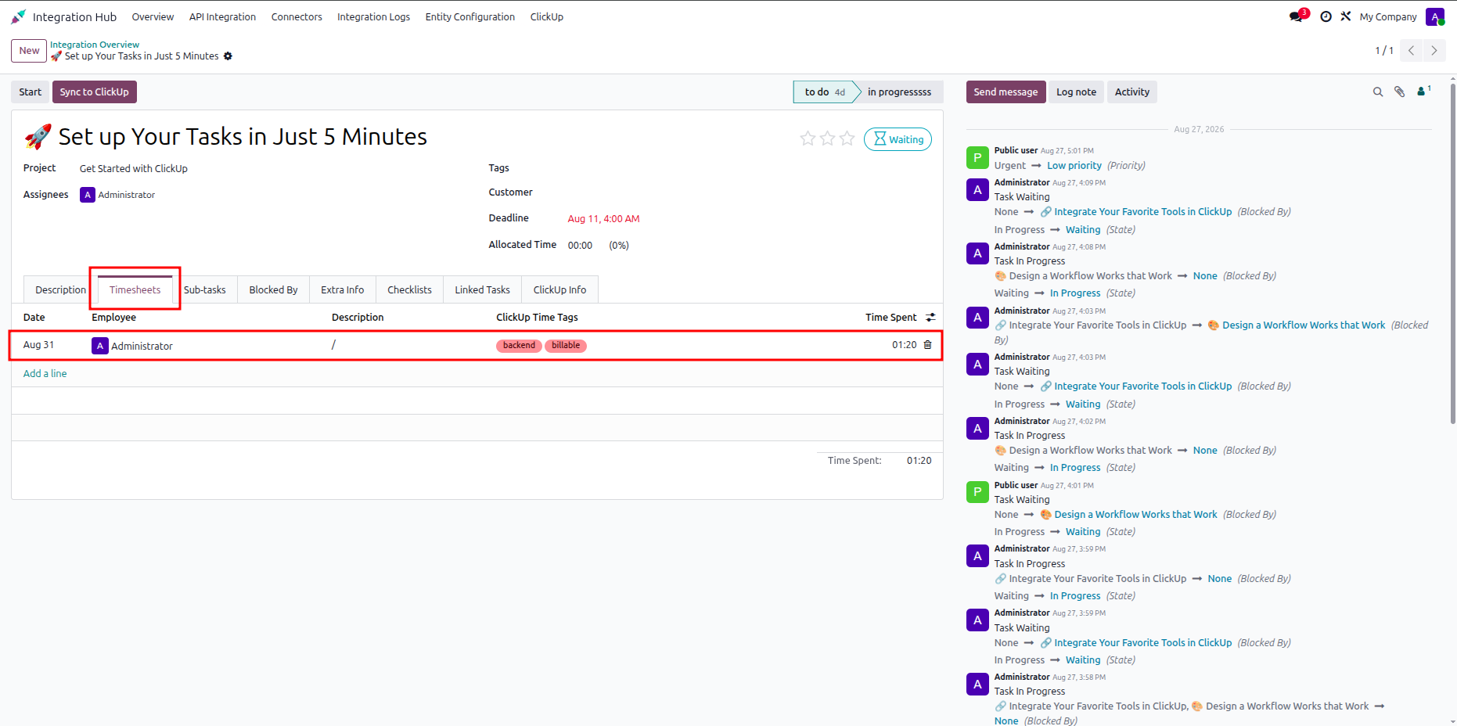The width and height of the screenshot is (1457, 726).
Task: Go to next record arrow
Action: (1434, 51)
